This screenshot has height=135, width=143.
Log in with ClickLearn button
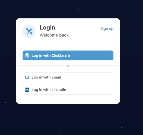coord(68,55)
